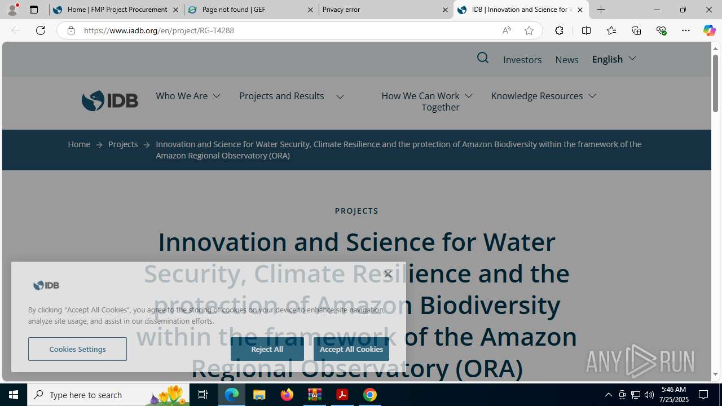Click the page vertical scrollbar thumb

coord(715,83)
